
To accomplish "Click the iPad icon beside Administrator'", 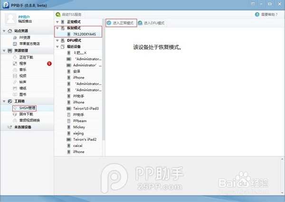I will (69, 65).
